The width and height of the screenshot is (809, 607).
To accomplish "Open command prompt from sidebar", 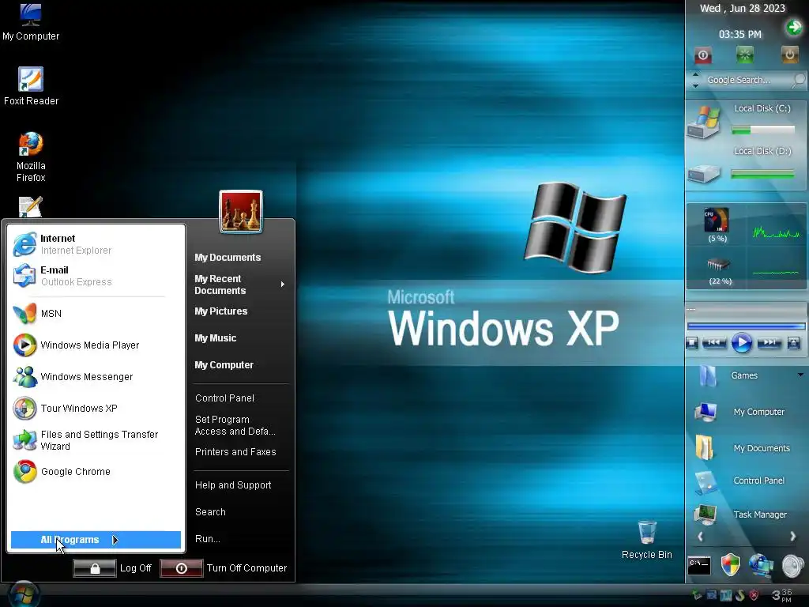I will (x=699, y=566).
